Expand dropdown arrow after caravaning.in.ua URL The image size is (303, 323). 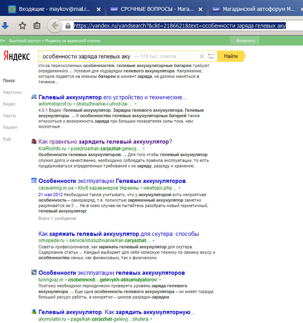coord(179,188)
